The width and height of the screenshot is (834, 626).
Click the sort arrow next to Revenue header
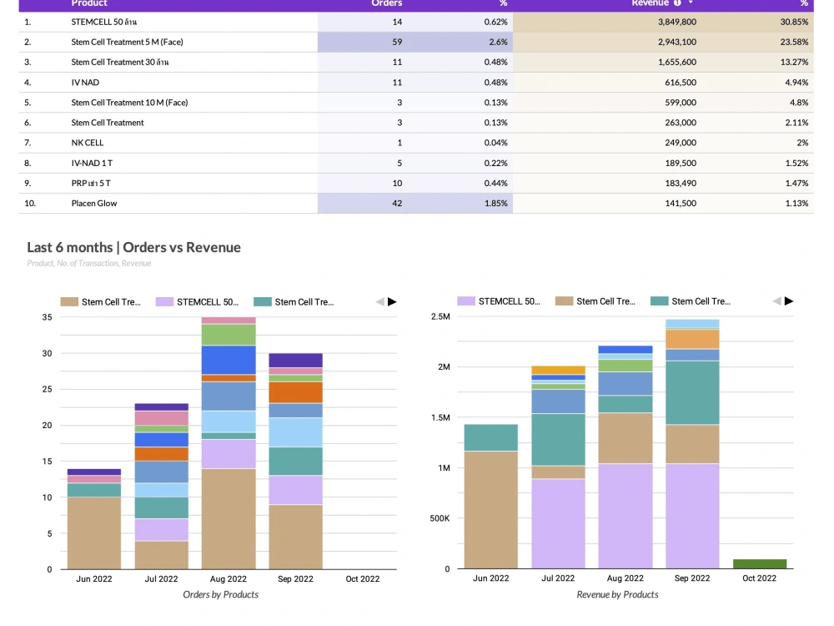click(691, 3)
